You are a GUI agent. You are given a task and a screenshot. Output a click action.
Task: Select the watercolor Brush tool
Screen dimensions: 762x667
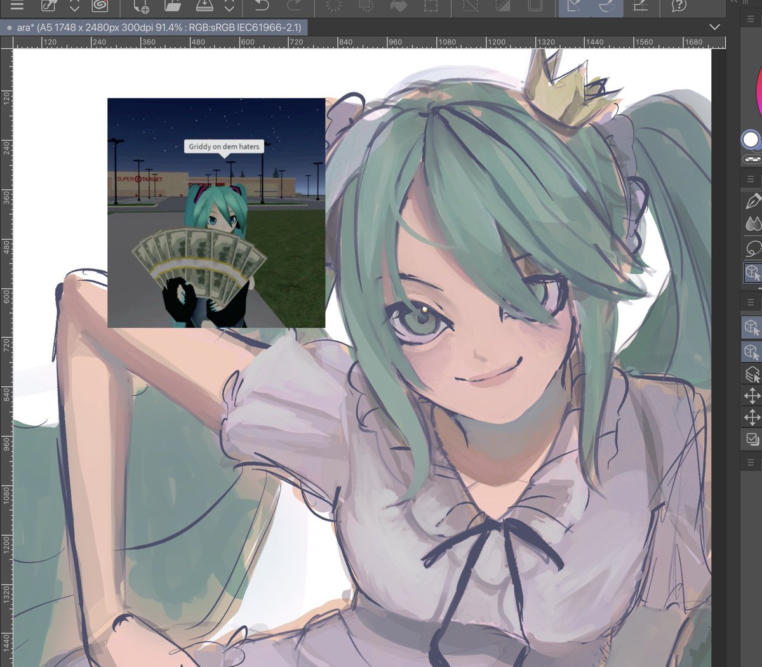(753, 224)
